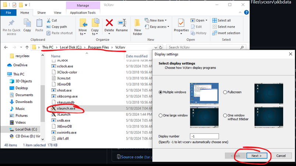
Task: Click Select all in ribbon
Action: (x=221, y=20)
